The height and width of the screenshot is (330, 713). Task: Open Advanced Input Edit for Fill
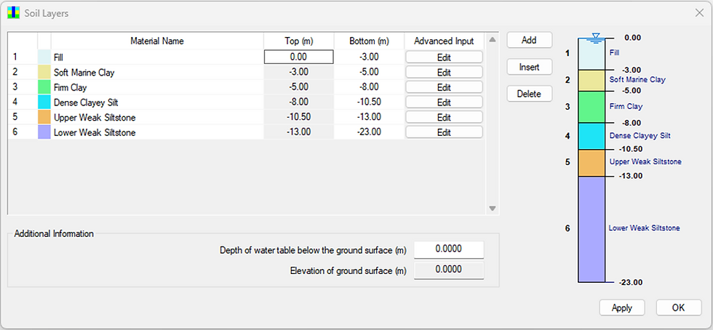tap(444, 57)
